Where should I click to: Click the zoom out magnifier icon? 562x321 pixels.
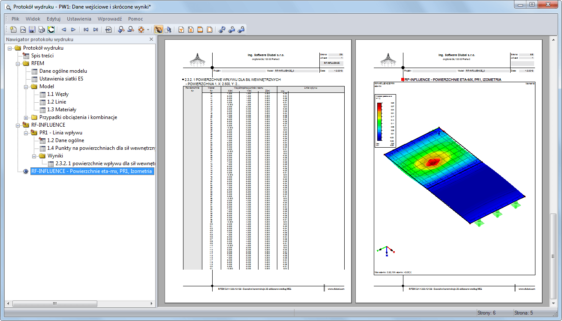pyautogui.click(x=131, y=30)
